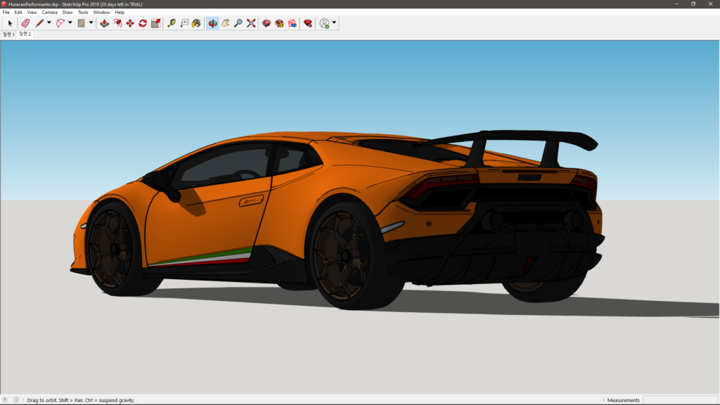Select the Tape Measure tool
This screenshot has height=405, width=720.
tap(172, 23)
